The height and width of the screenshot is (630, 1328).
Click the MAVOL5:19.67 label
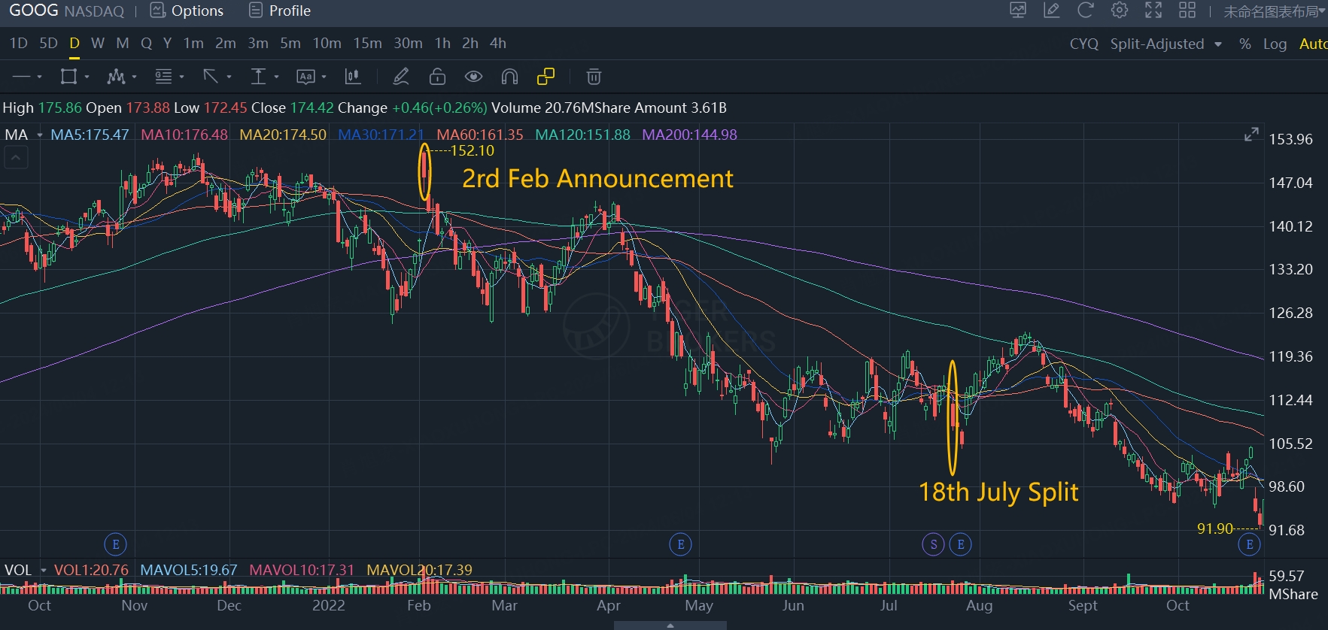pyautogui.click(x=189, y=570)
